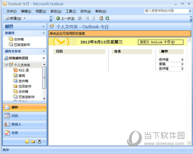
Task: Open the dropdown arrow beside 新建(N)
Action: tap(25, 18)
